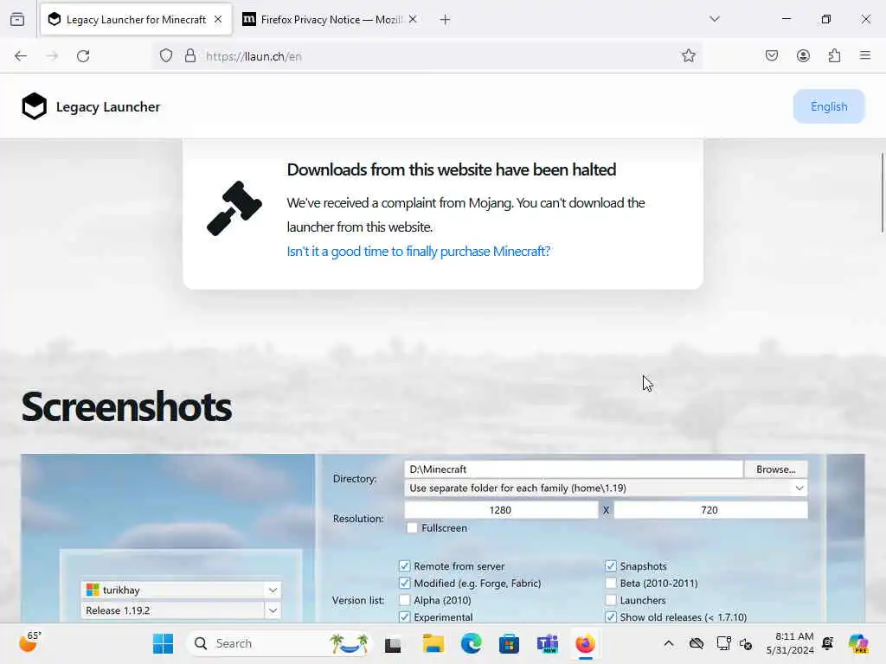The image size is (886, 664).
Task: Enable Alpha (2010) checkbox
Action: pyautogui.click(x=405, y=600)
